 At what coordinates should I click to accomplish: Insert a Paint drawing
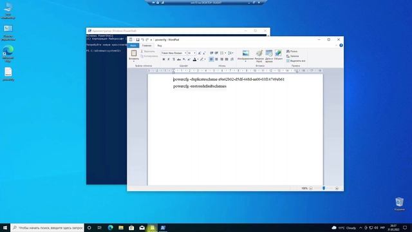259,55
